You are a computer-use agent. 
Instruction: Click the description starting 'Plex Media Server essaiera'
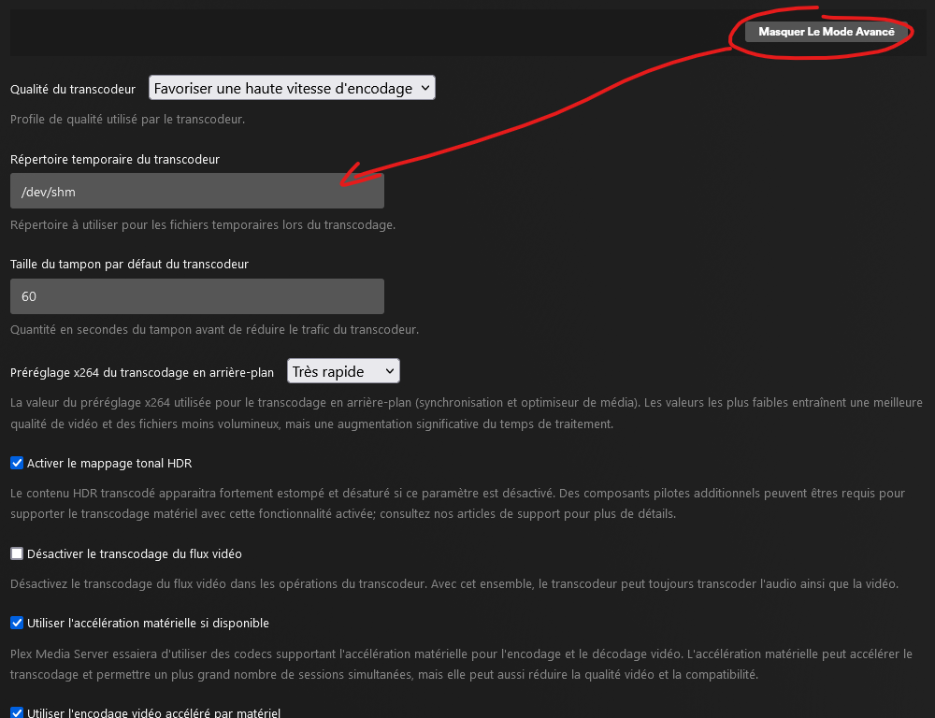462,665
